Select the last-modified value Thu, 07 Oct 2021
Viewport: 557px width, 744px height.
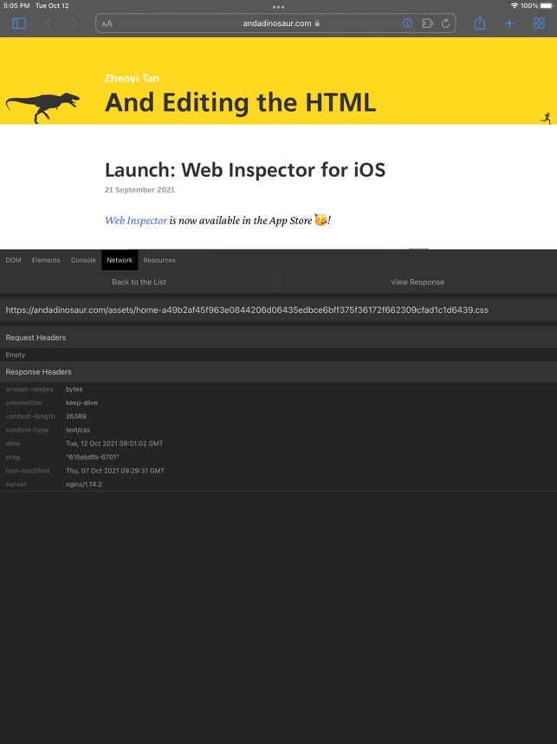coord(115,471)
